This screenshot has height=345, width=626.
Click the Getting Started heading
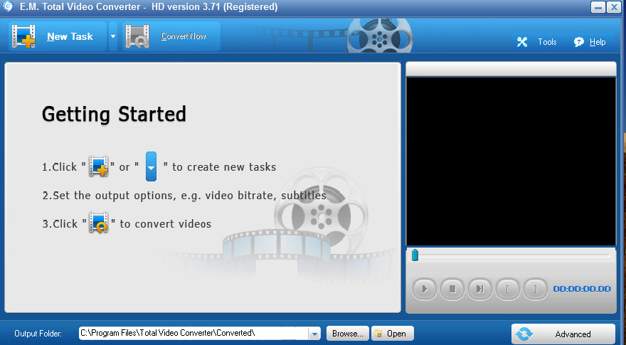coord(115,115)
